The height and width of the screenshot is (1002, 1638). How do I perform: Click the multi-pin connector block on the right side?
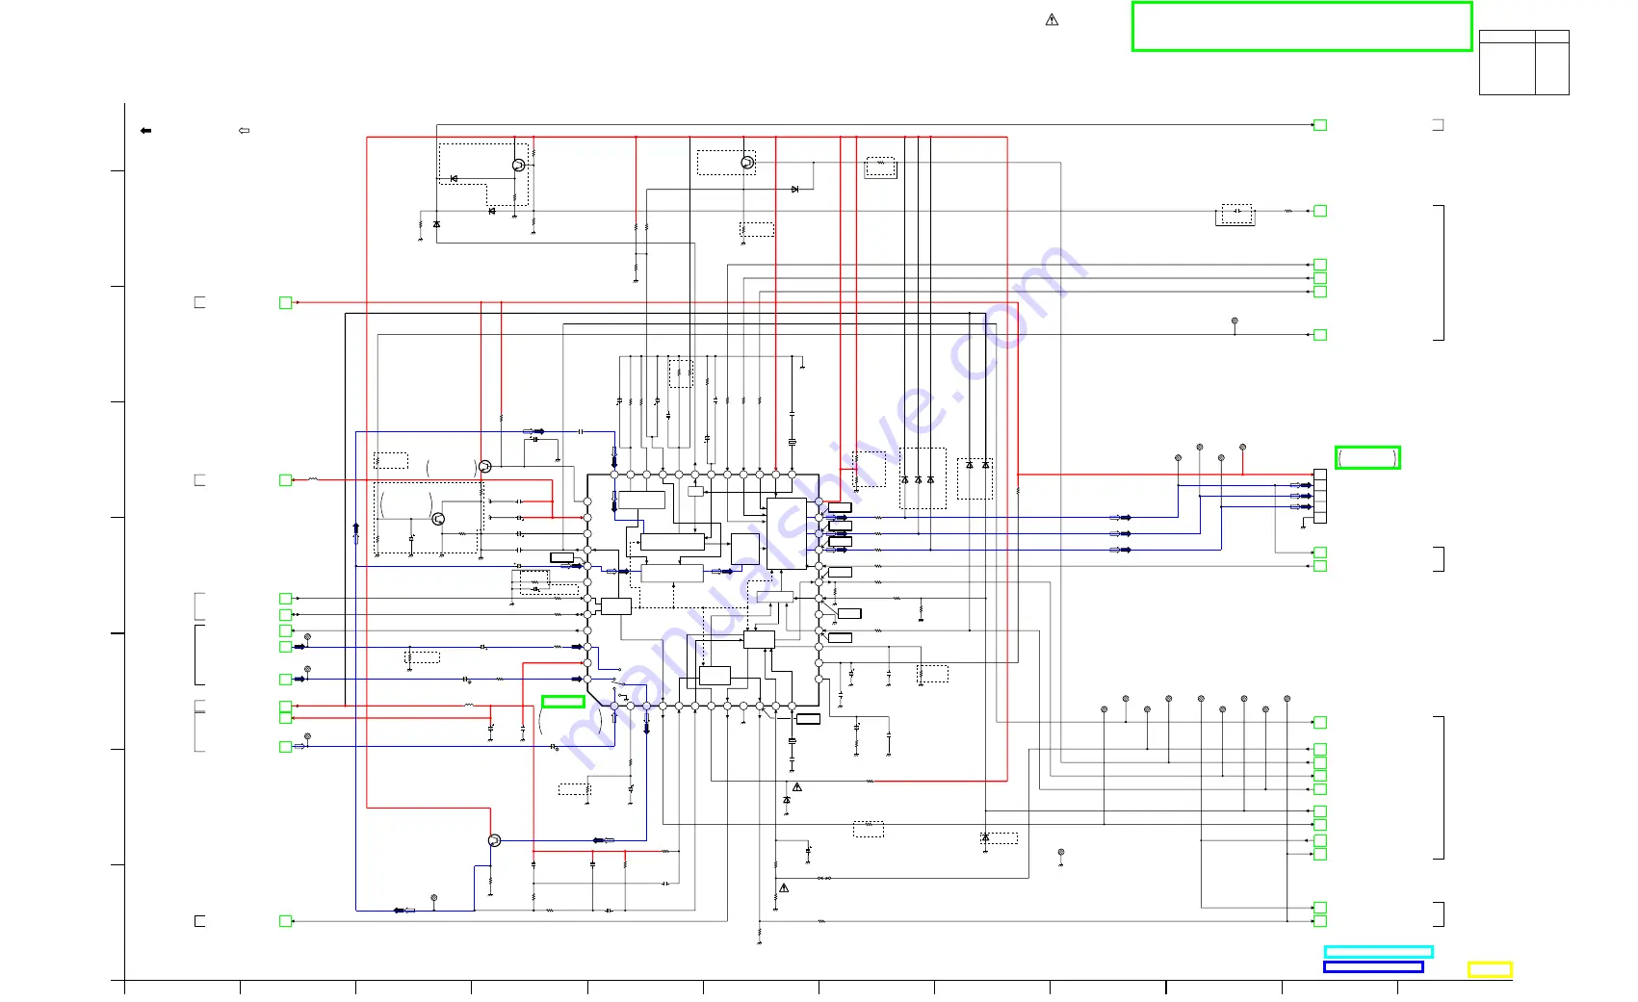(x=1319, y=496)
